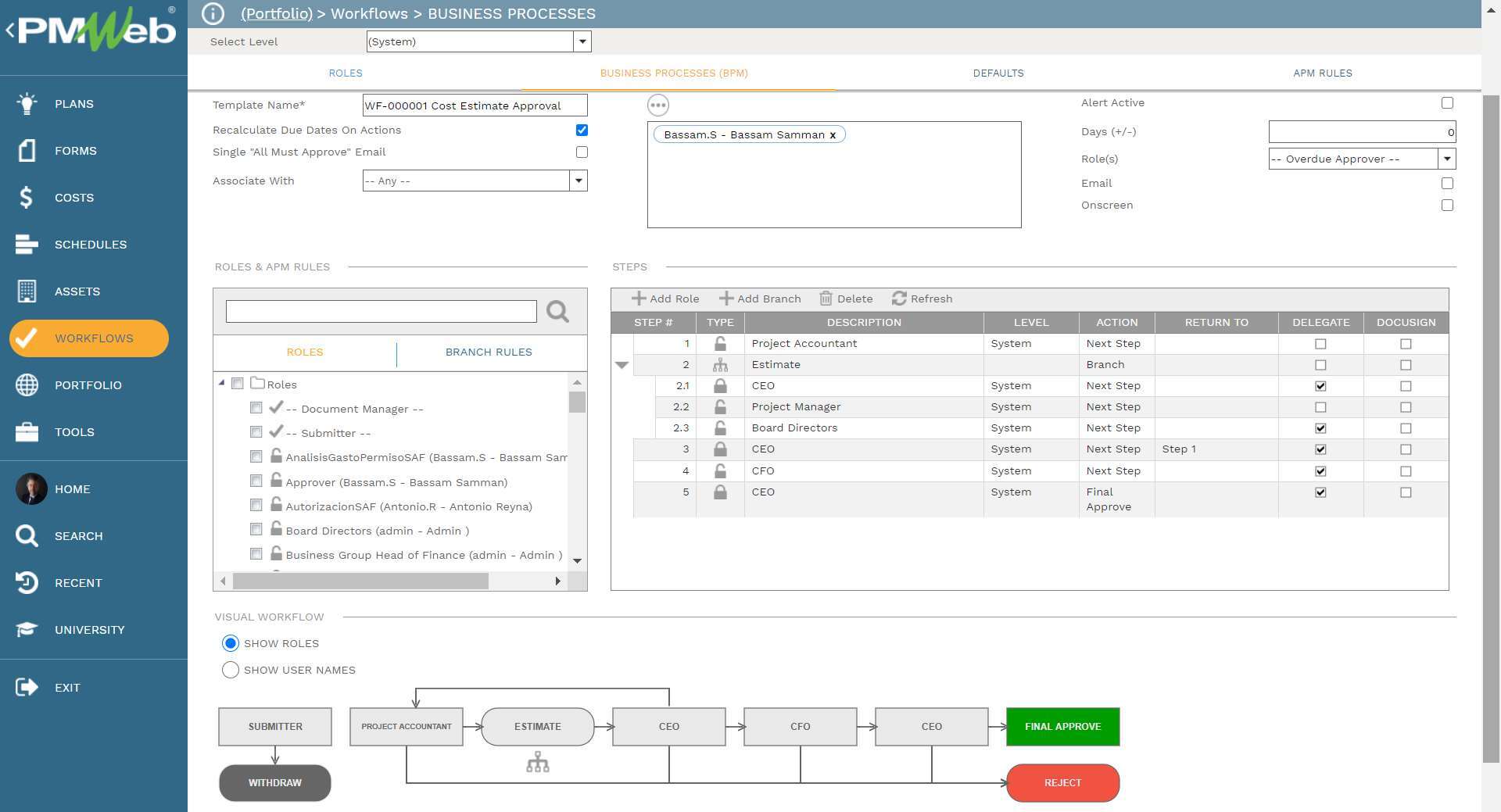Image resolution: width=1501 pixels, height=812 pixels.
Task: Click the info icon near breadcrumb
Action: click(211, 13)
